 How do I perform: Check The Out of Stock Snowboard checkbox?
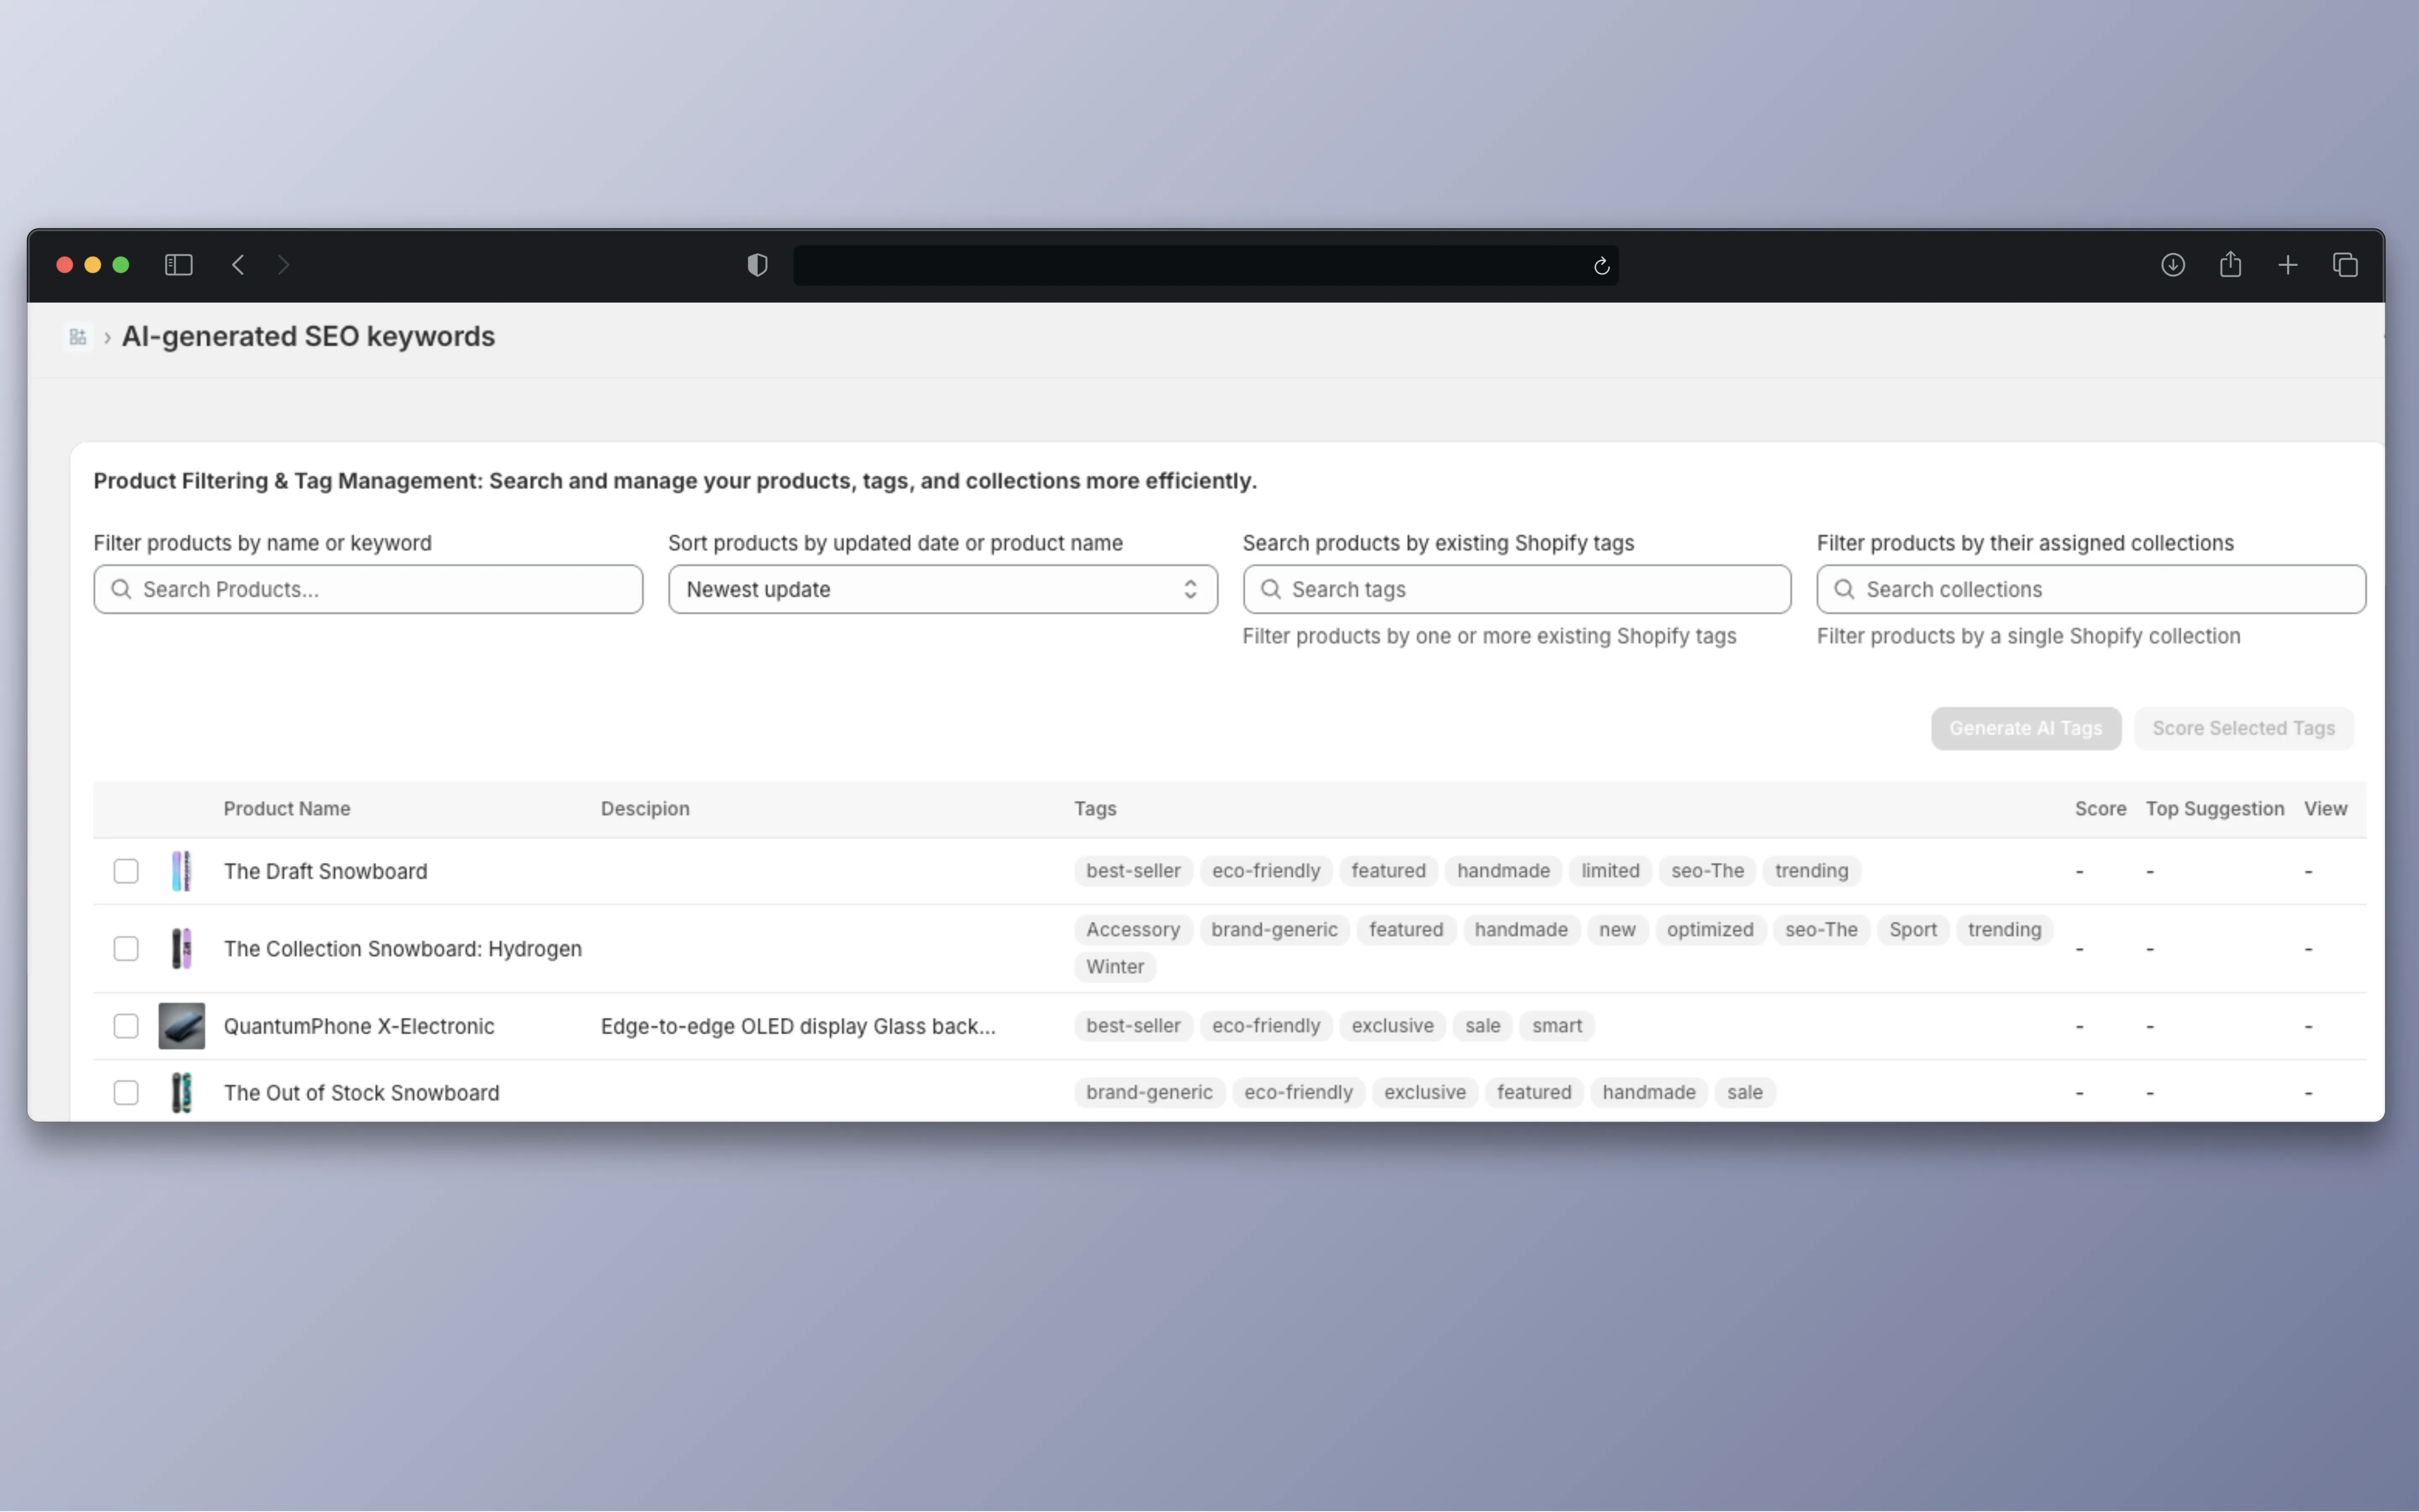click(126, 1092)
